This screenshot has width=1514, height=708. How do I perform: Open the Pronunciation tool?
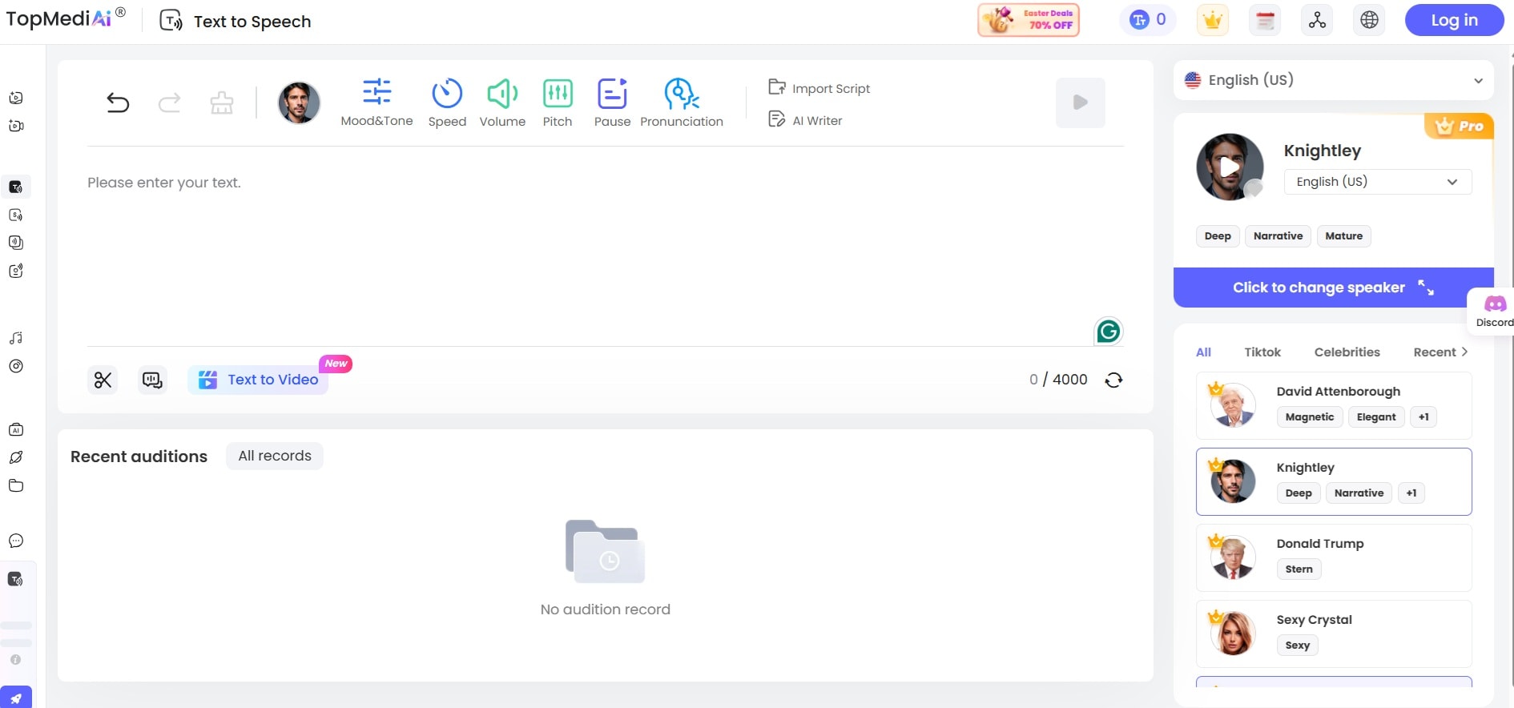pos(682,103)
